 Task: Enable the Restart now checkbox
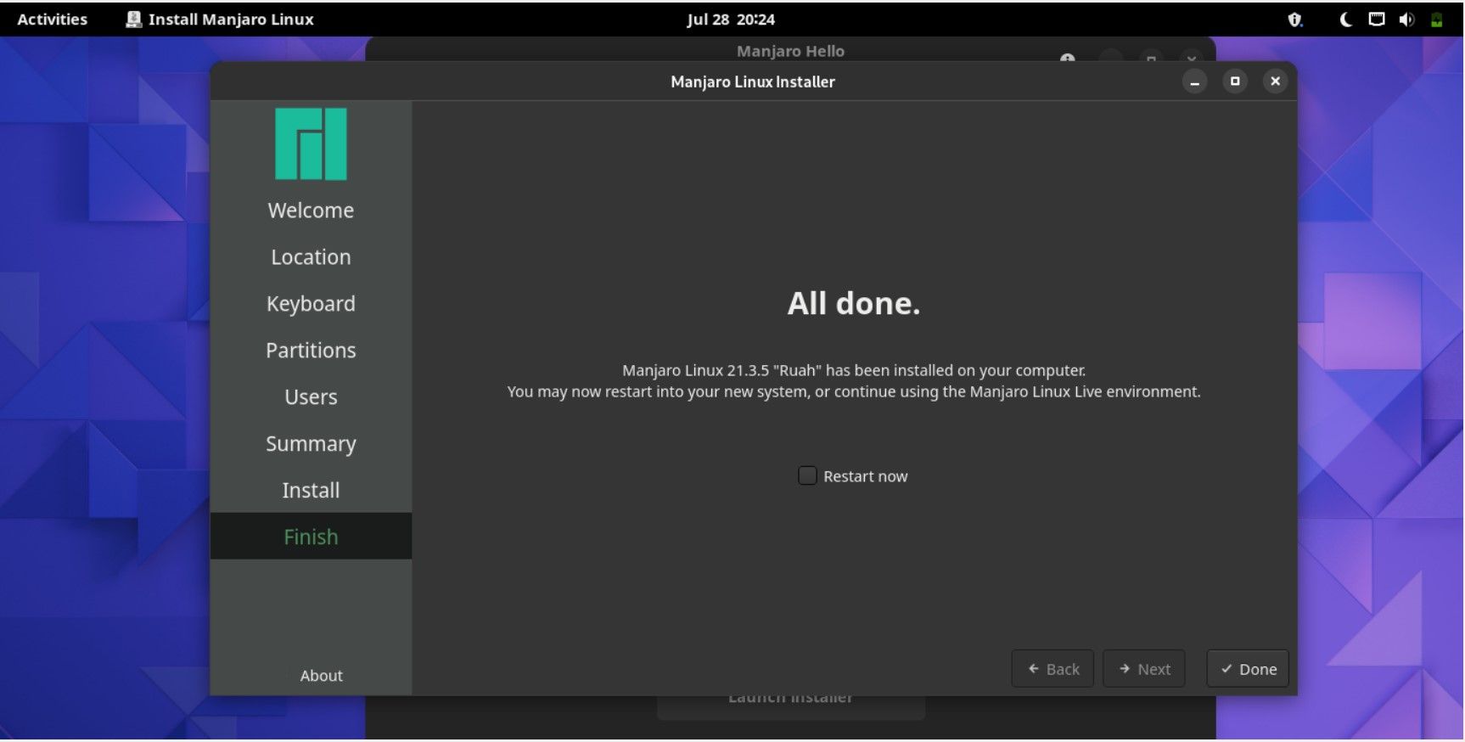(807, 475)
